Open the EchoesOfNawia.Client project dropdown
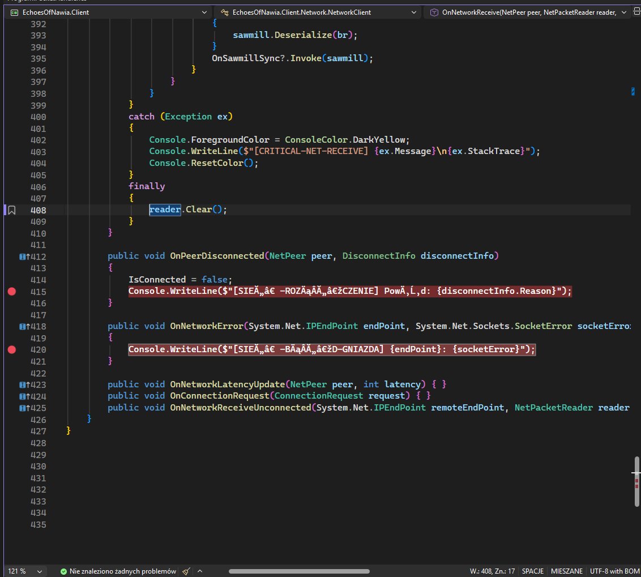Screen dimensions: 641x577 pyautogui.click(x=109, y=12)
